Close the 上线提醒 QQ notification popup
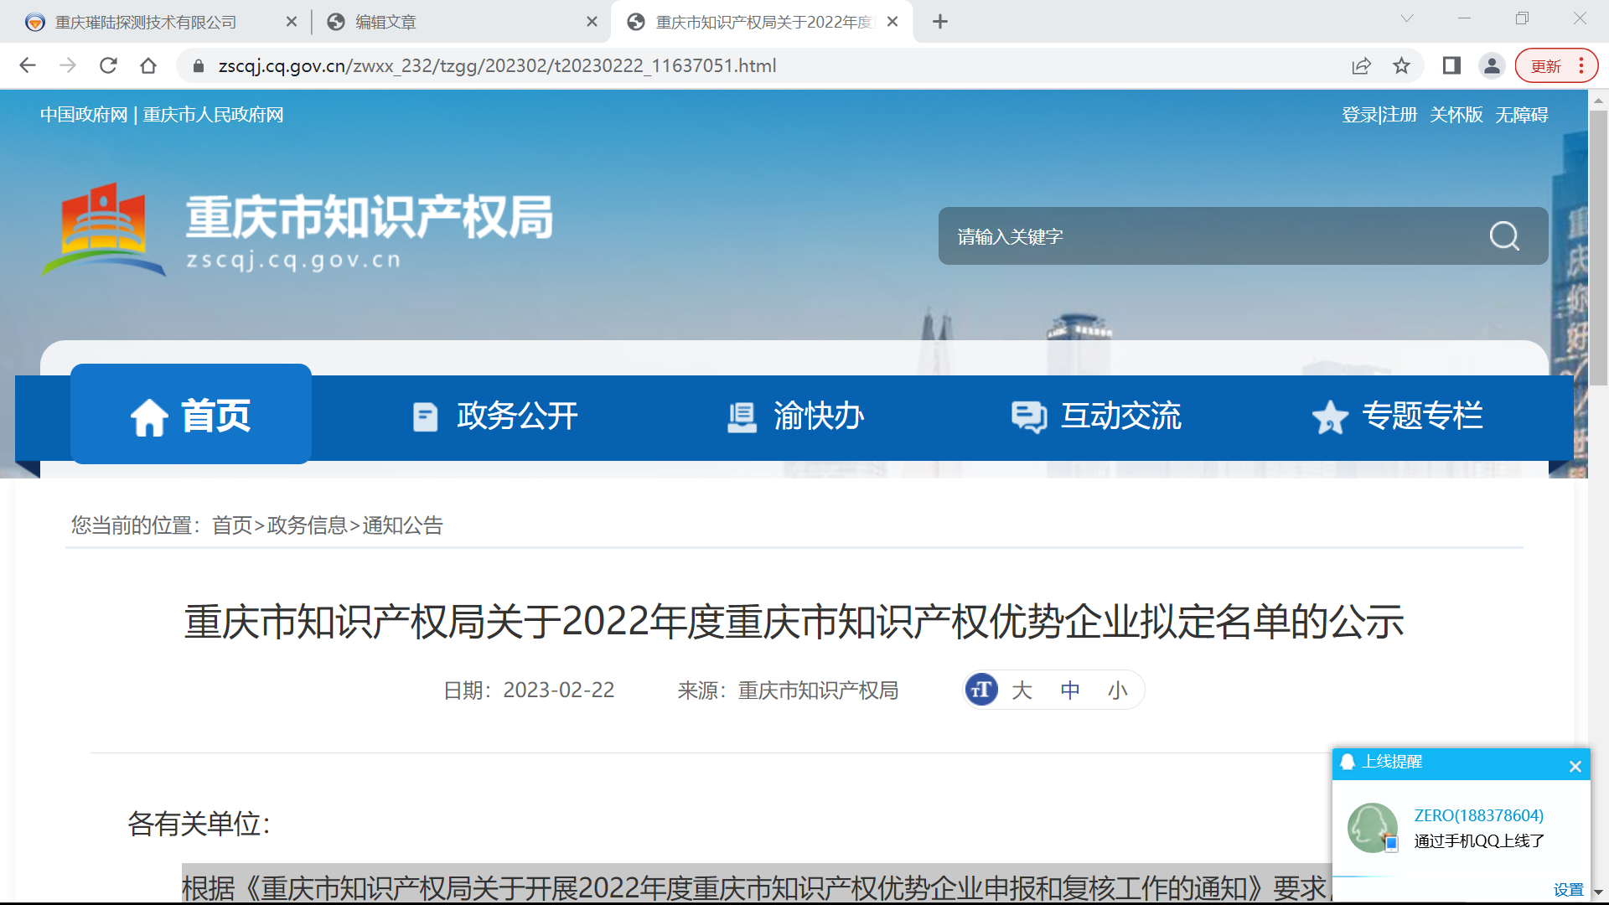Image resolution: width=1609 pixels, height=905 pixels. point(1575,766)
